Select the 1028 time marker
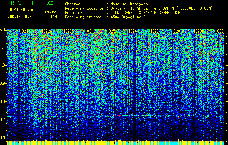 [x=176, y=32]
